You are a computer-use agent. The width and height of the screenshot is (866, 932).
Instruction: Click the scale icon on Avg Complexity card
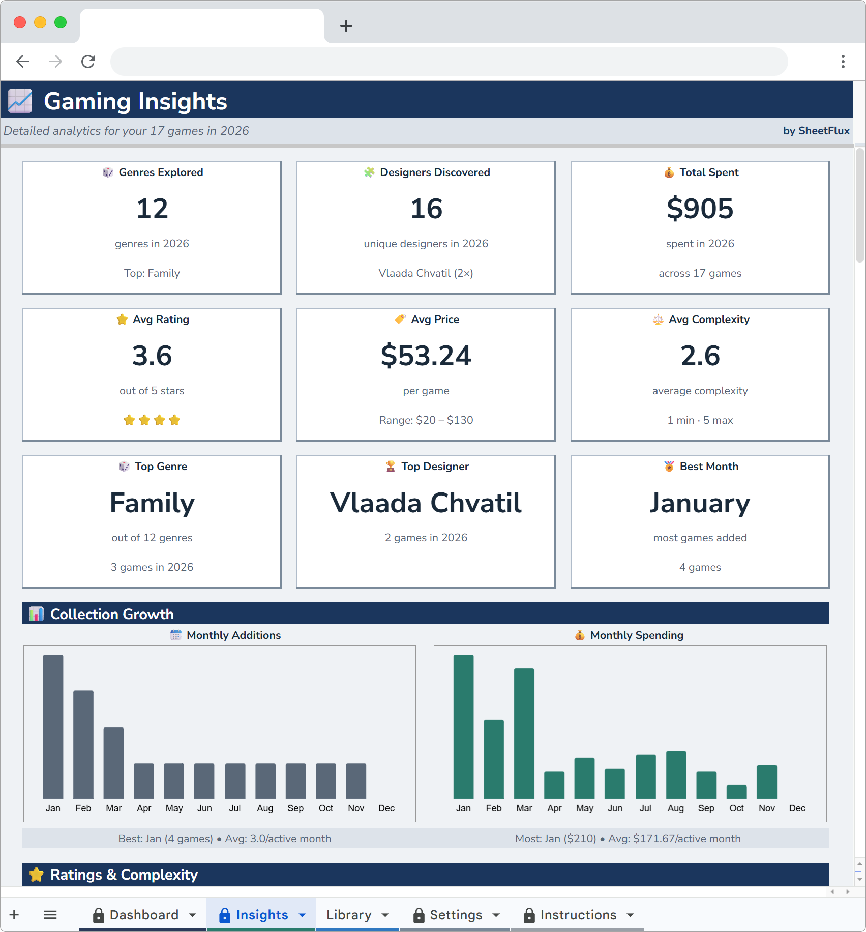[x=659, y=319]
